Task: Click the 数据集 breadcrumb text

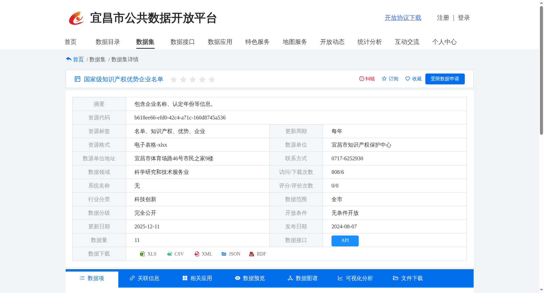Action: click(97, 59)
